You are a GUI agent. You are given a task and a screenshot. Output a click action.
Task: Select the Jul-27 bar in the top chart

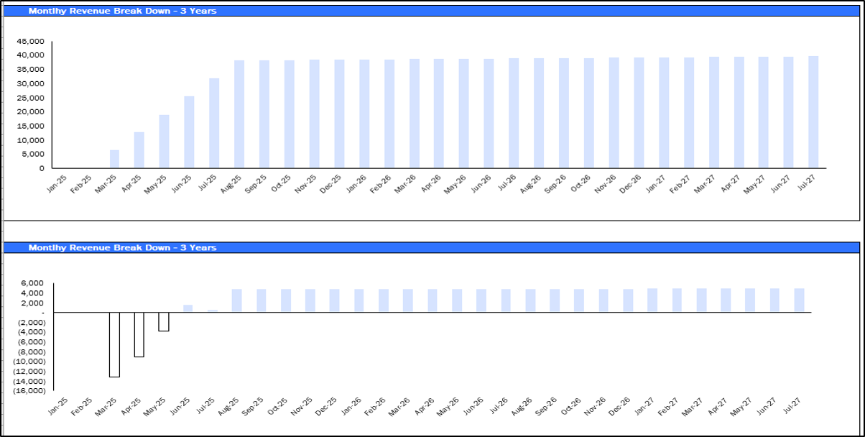tap(813, 112)
